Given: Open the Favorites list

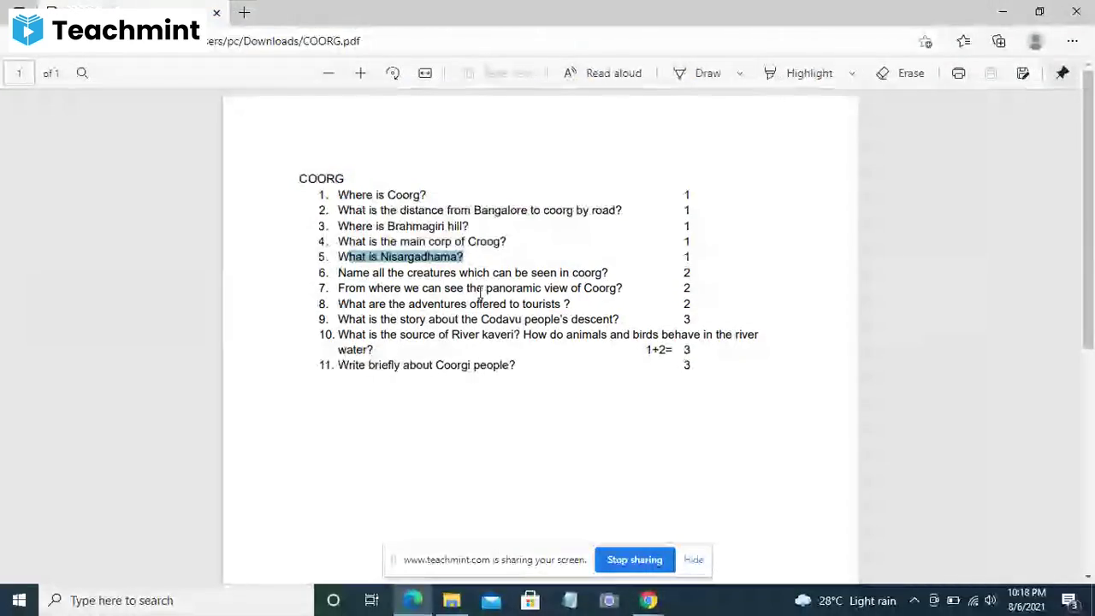Looking at the screenshot, I should (963, 41).
